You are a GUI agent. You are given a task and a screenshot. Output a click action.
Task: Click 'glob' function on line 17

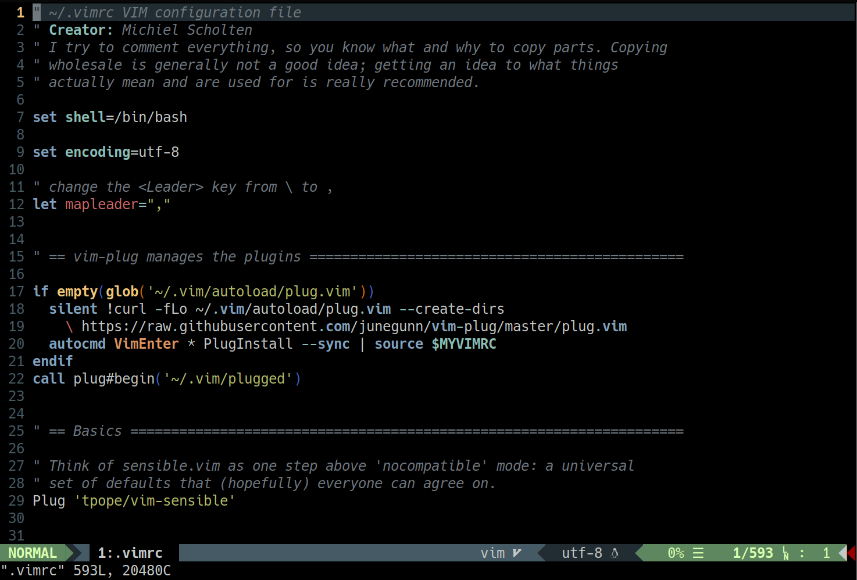(x=122, y=292)
